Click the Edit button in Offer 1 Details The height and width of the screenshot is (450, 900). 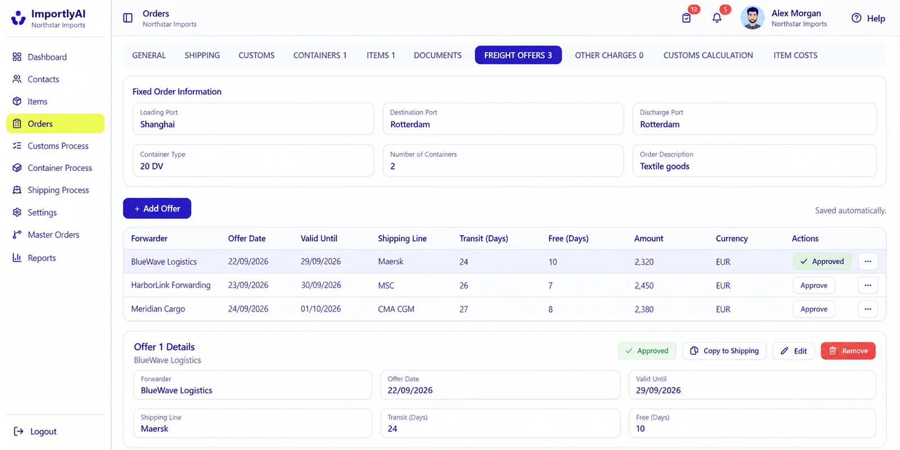click(x=794, y=350)
